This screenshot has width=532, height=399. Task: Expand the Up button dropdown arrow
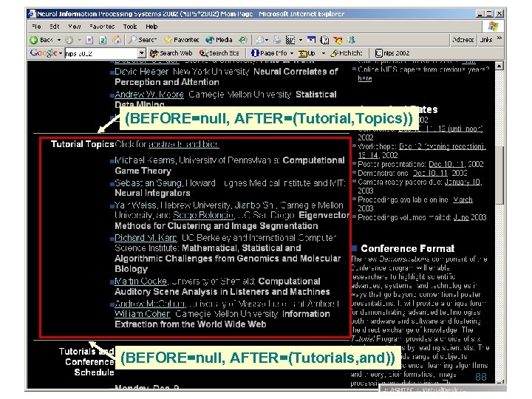tap(324, 53)
